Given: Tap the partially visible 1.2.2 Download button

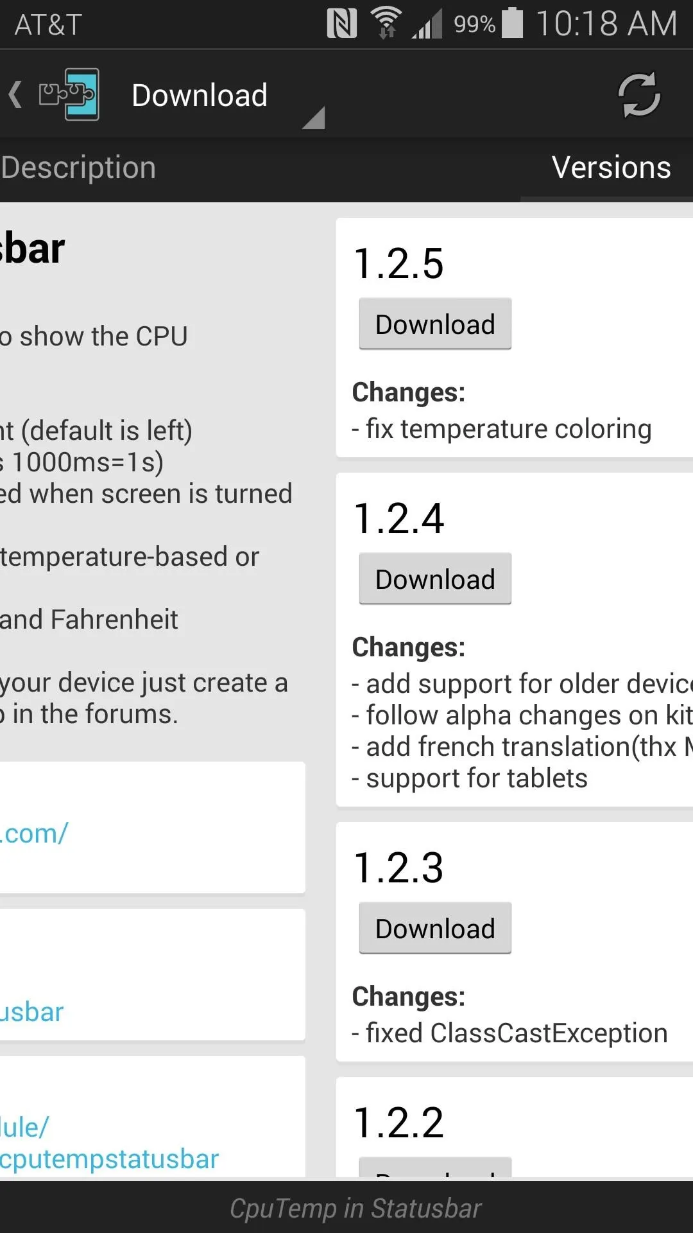Looking at the screenshot, I should 435,1167.
